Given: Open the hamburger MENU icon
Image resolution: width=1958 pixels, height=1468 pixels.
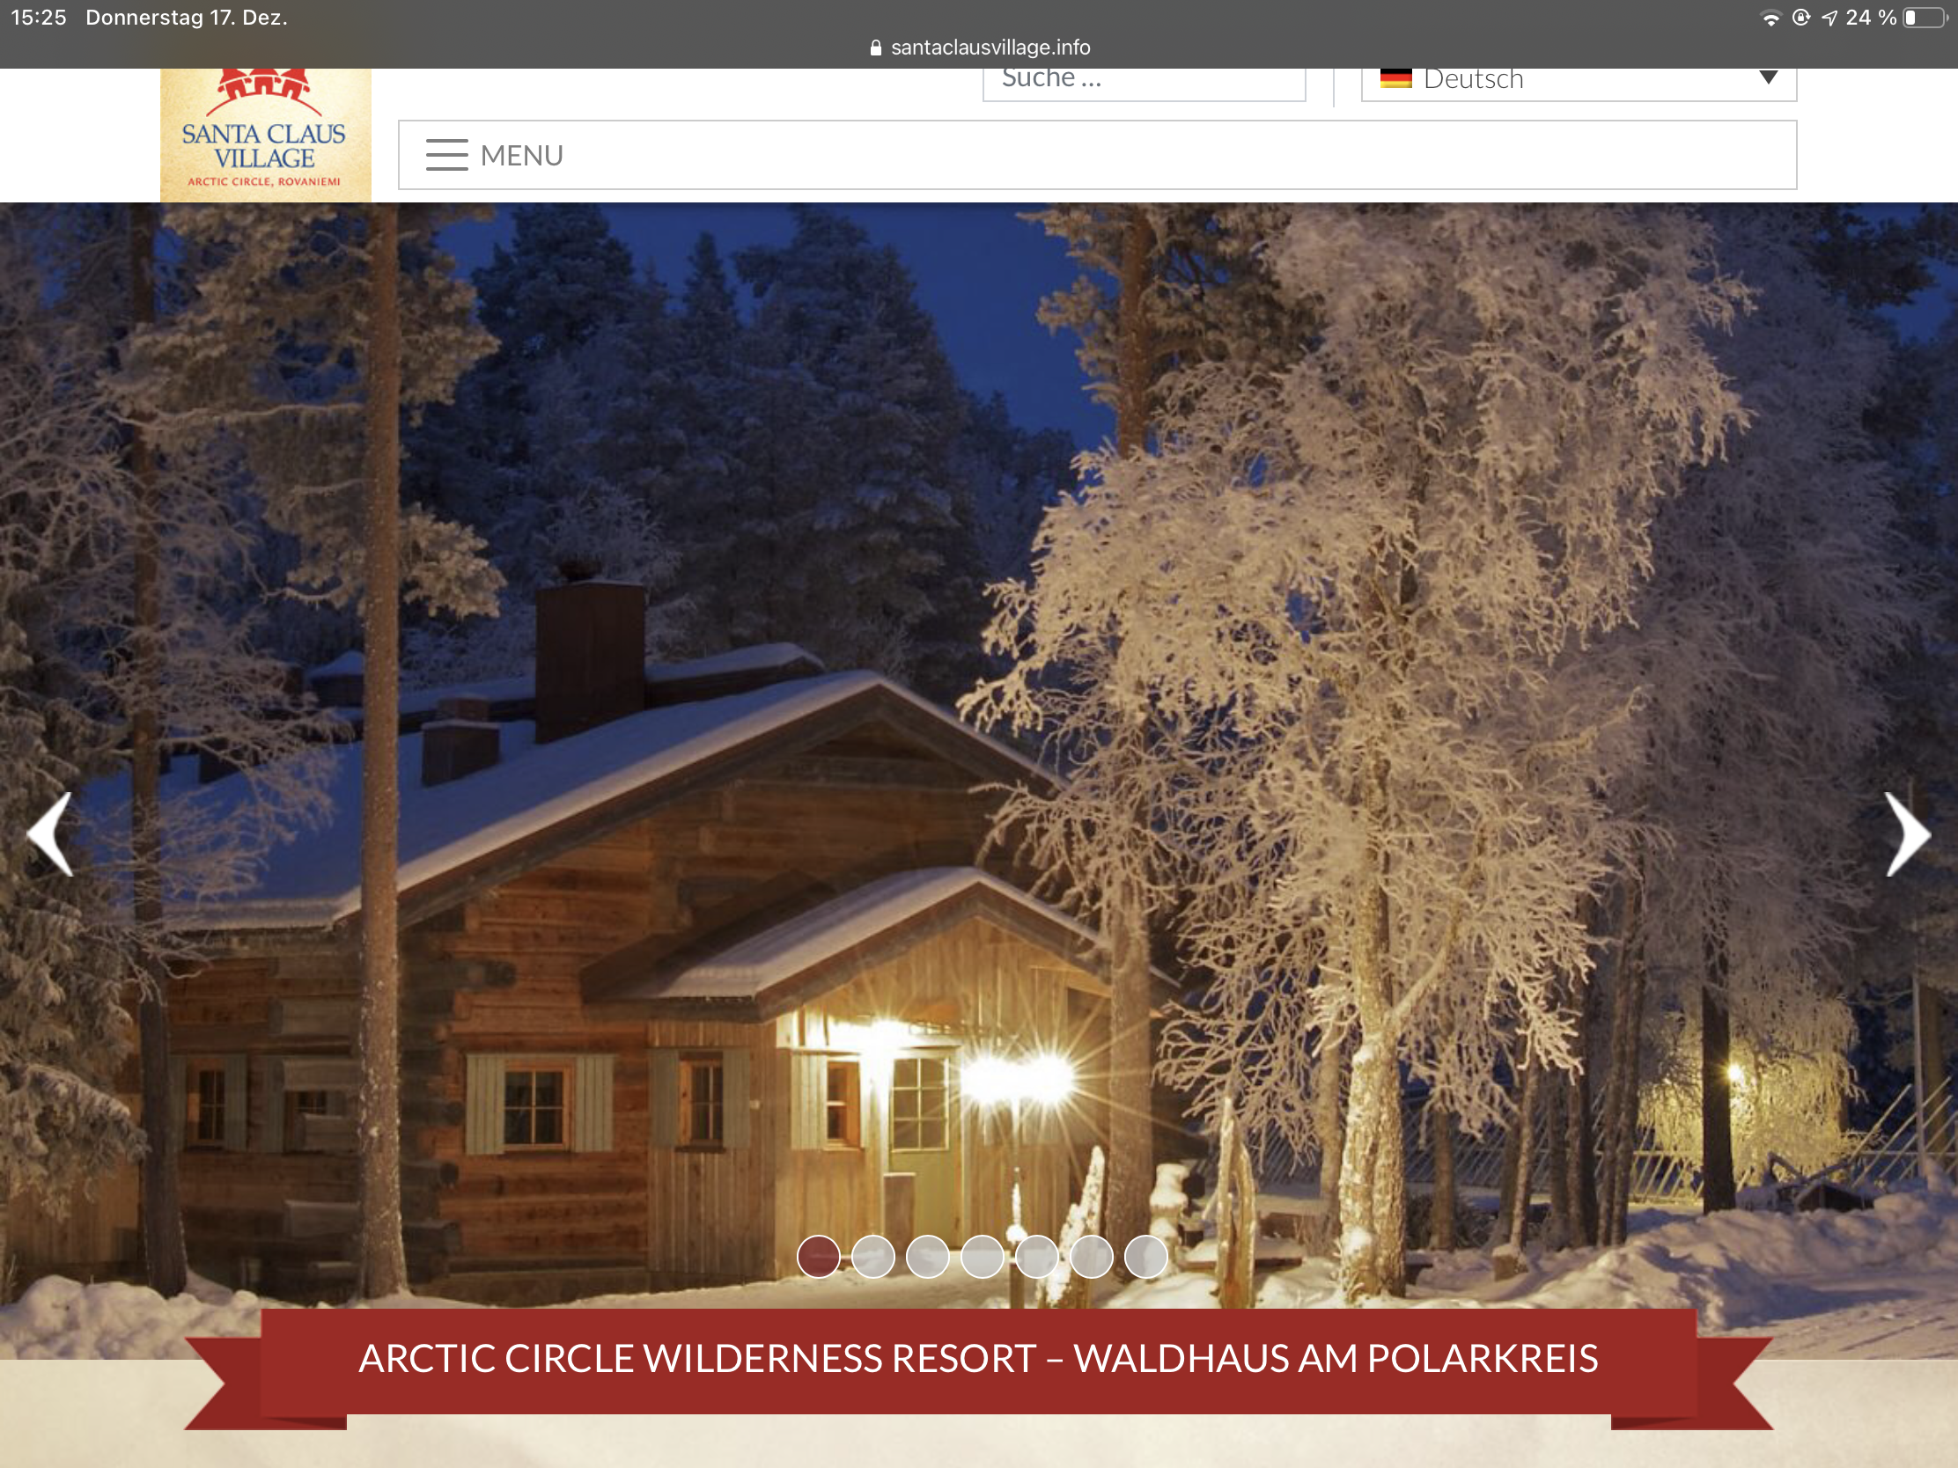Looking at the screenshot, I should click(447, 155).
